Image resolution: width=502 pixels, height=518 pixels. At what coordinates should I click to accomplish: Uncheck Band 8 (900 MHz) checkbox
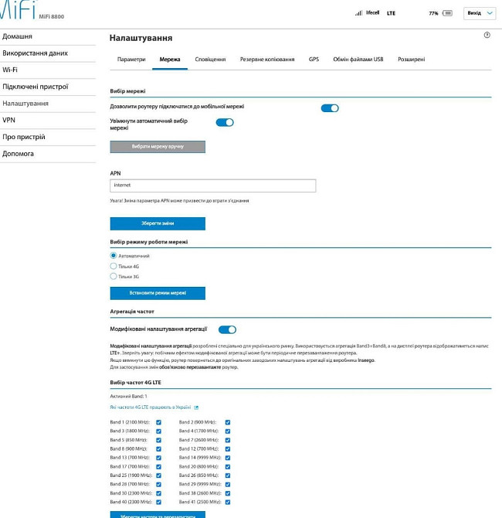pos(159,449)
